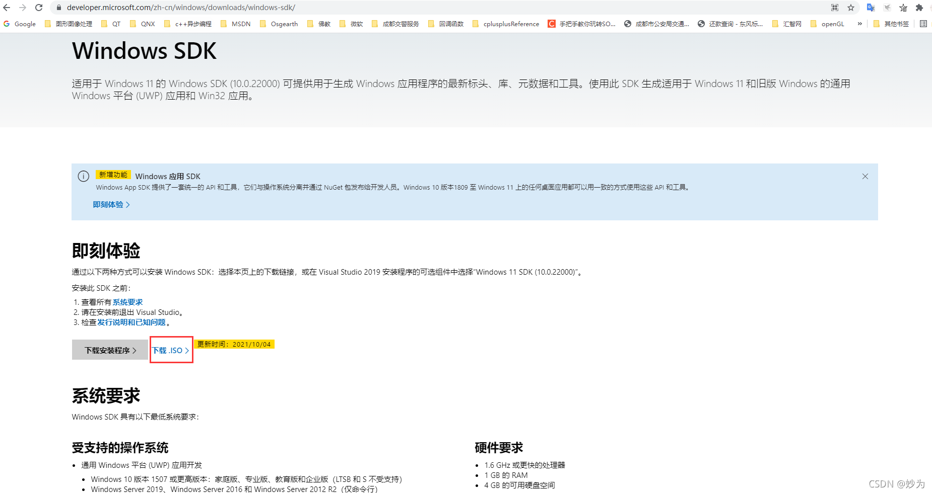Click the 新增功能 label in the banner
Image resolution: width=932 pixels, height=493 pixels.
point(113,175)
